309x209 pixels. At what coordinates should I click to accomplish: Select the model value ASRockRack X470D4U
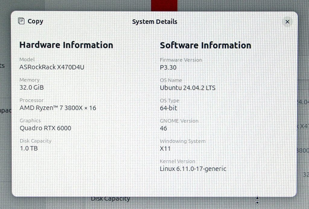point(52,67)
